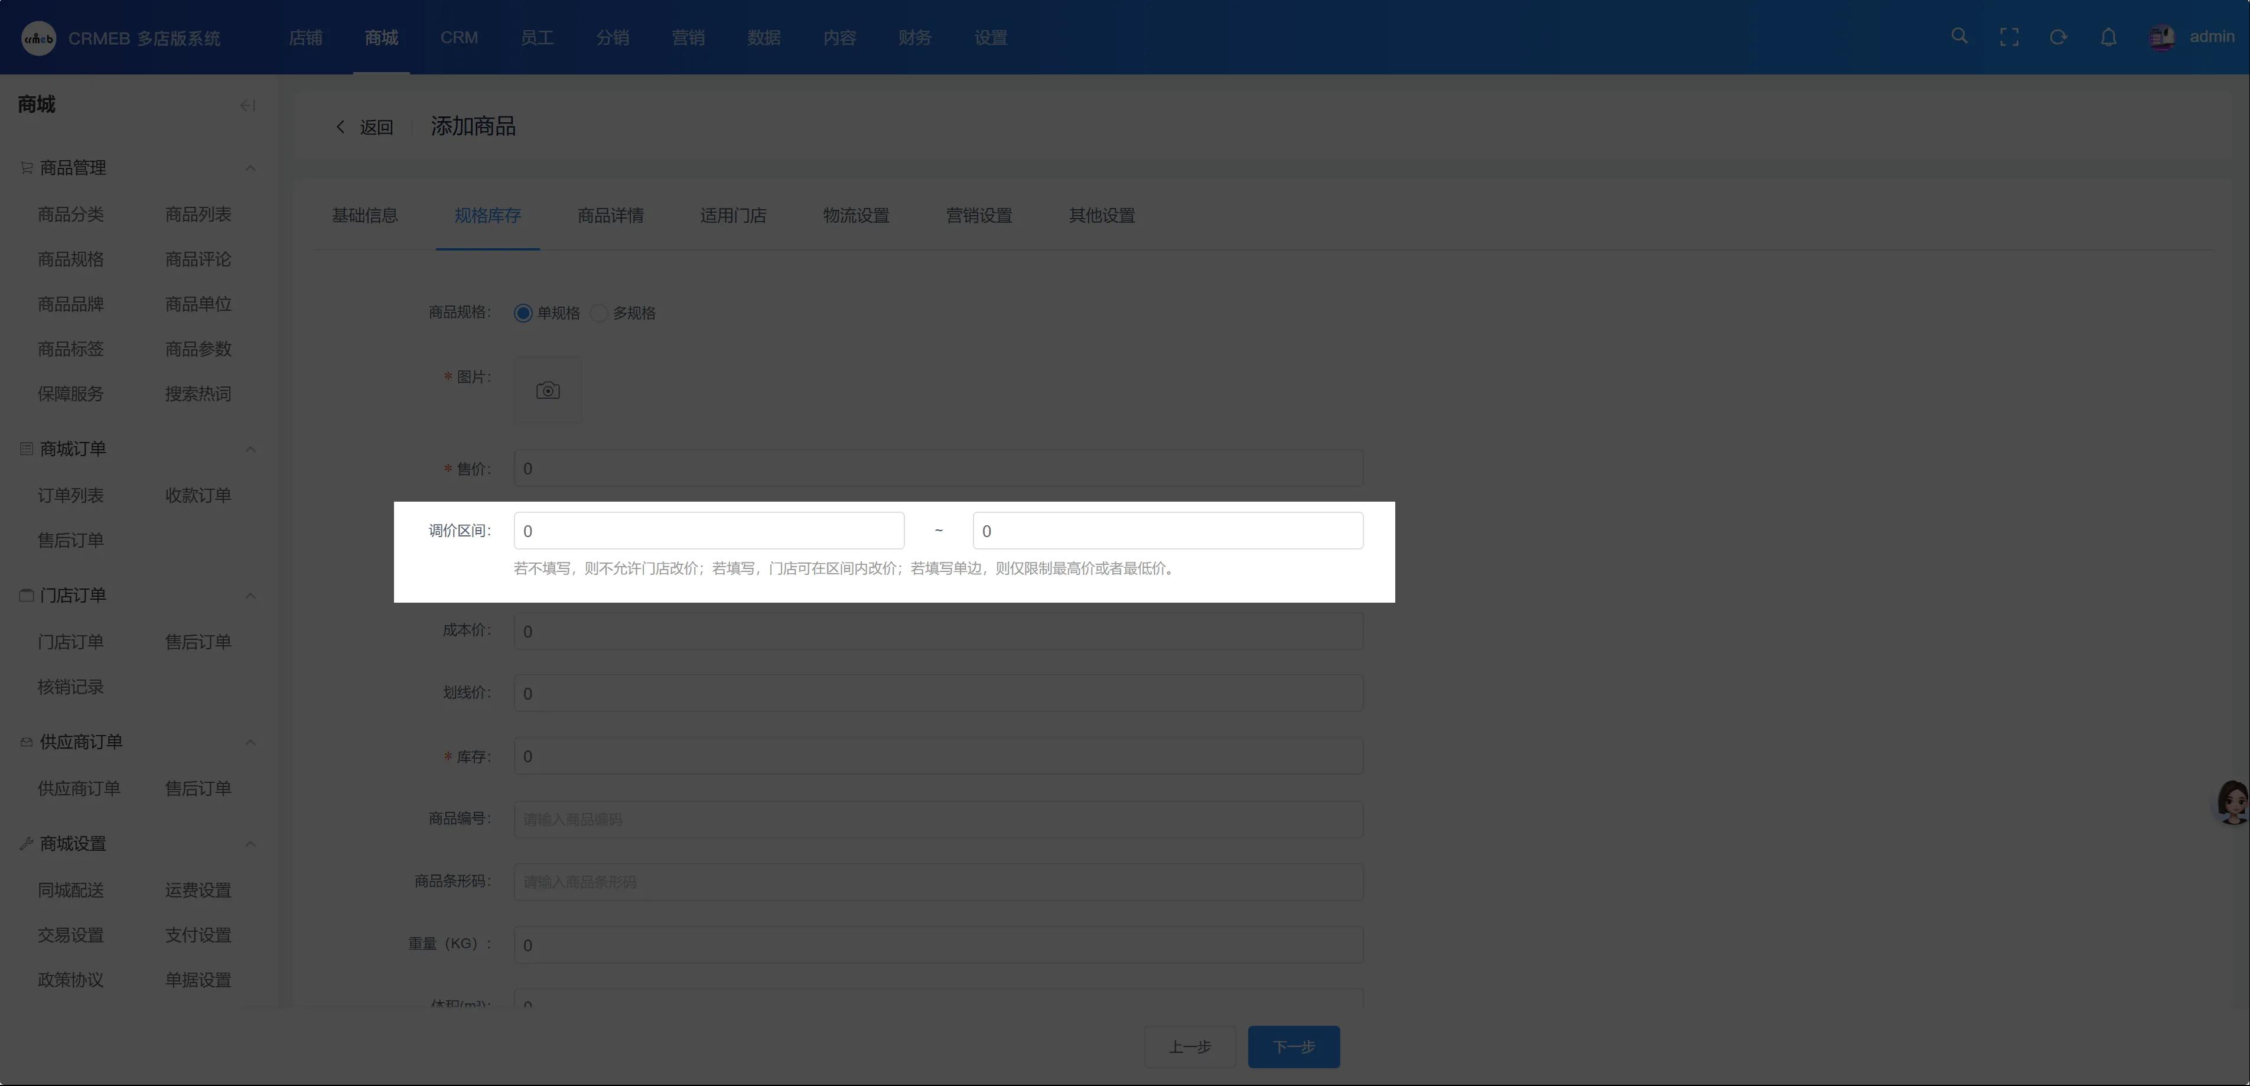Open CRM top menu

458,38
